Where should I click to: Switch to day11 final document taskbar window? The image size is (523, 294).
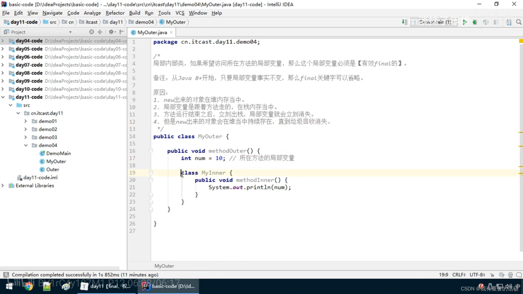[106, 286]
